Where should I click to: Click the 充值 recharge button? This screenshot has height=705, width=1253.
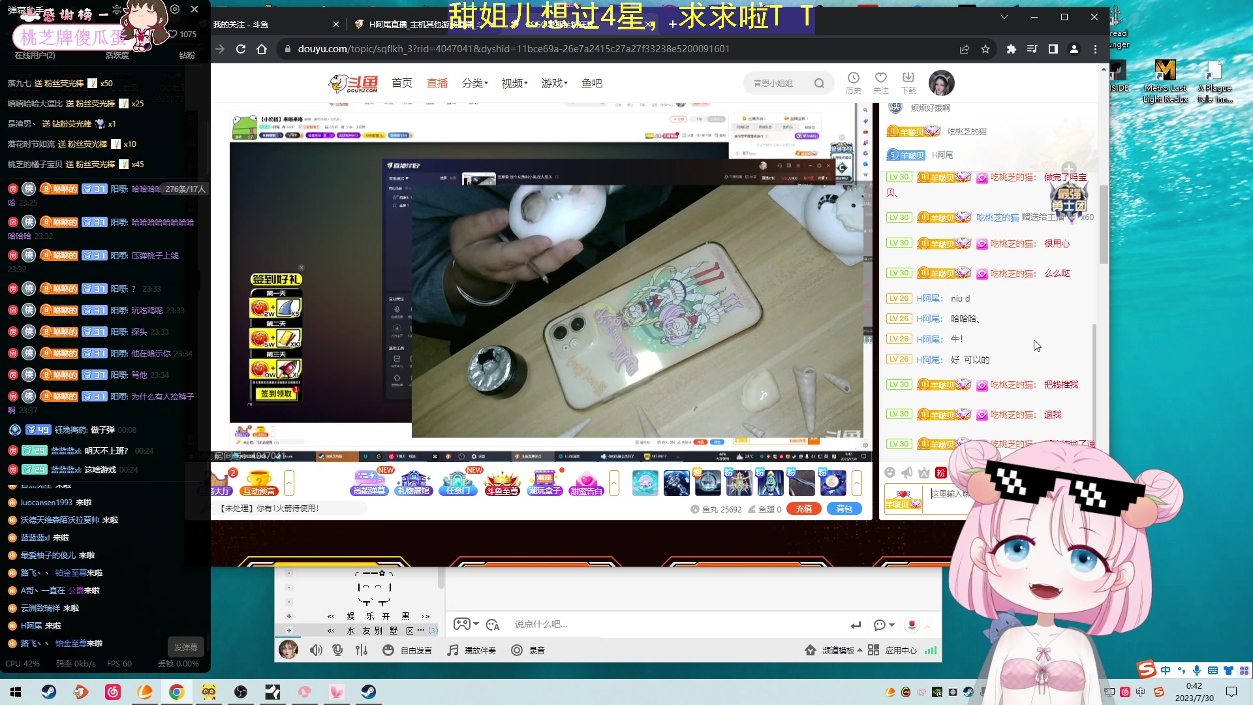803,509
